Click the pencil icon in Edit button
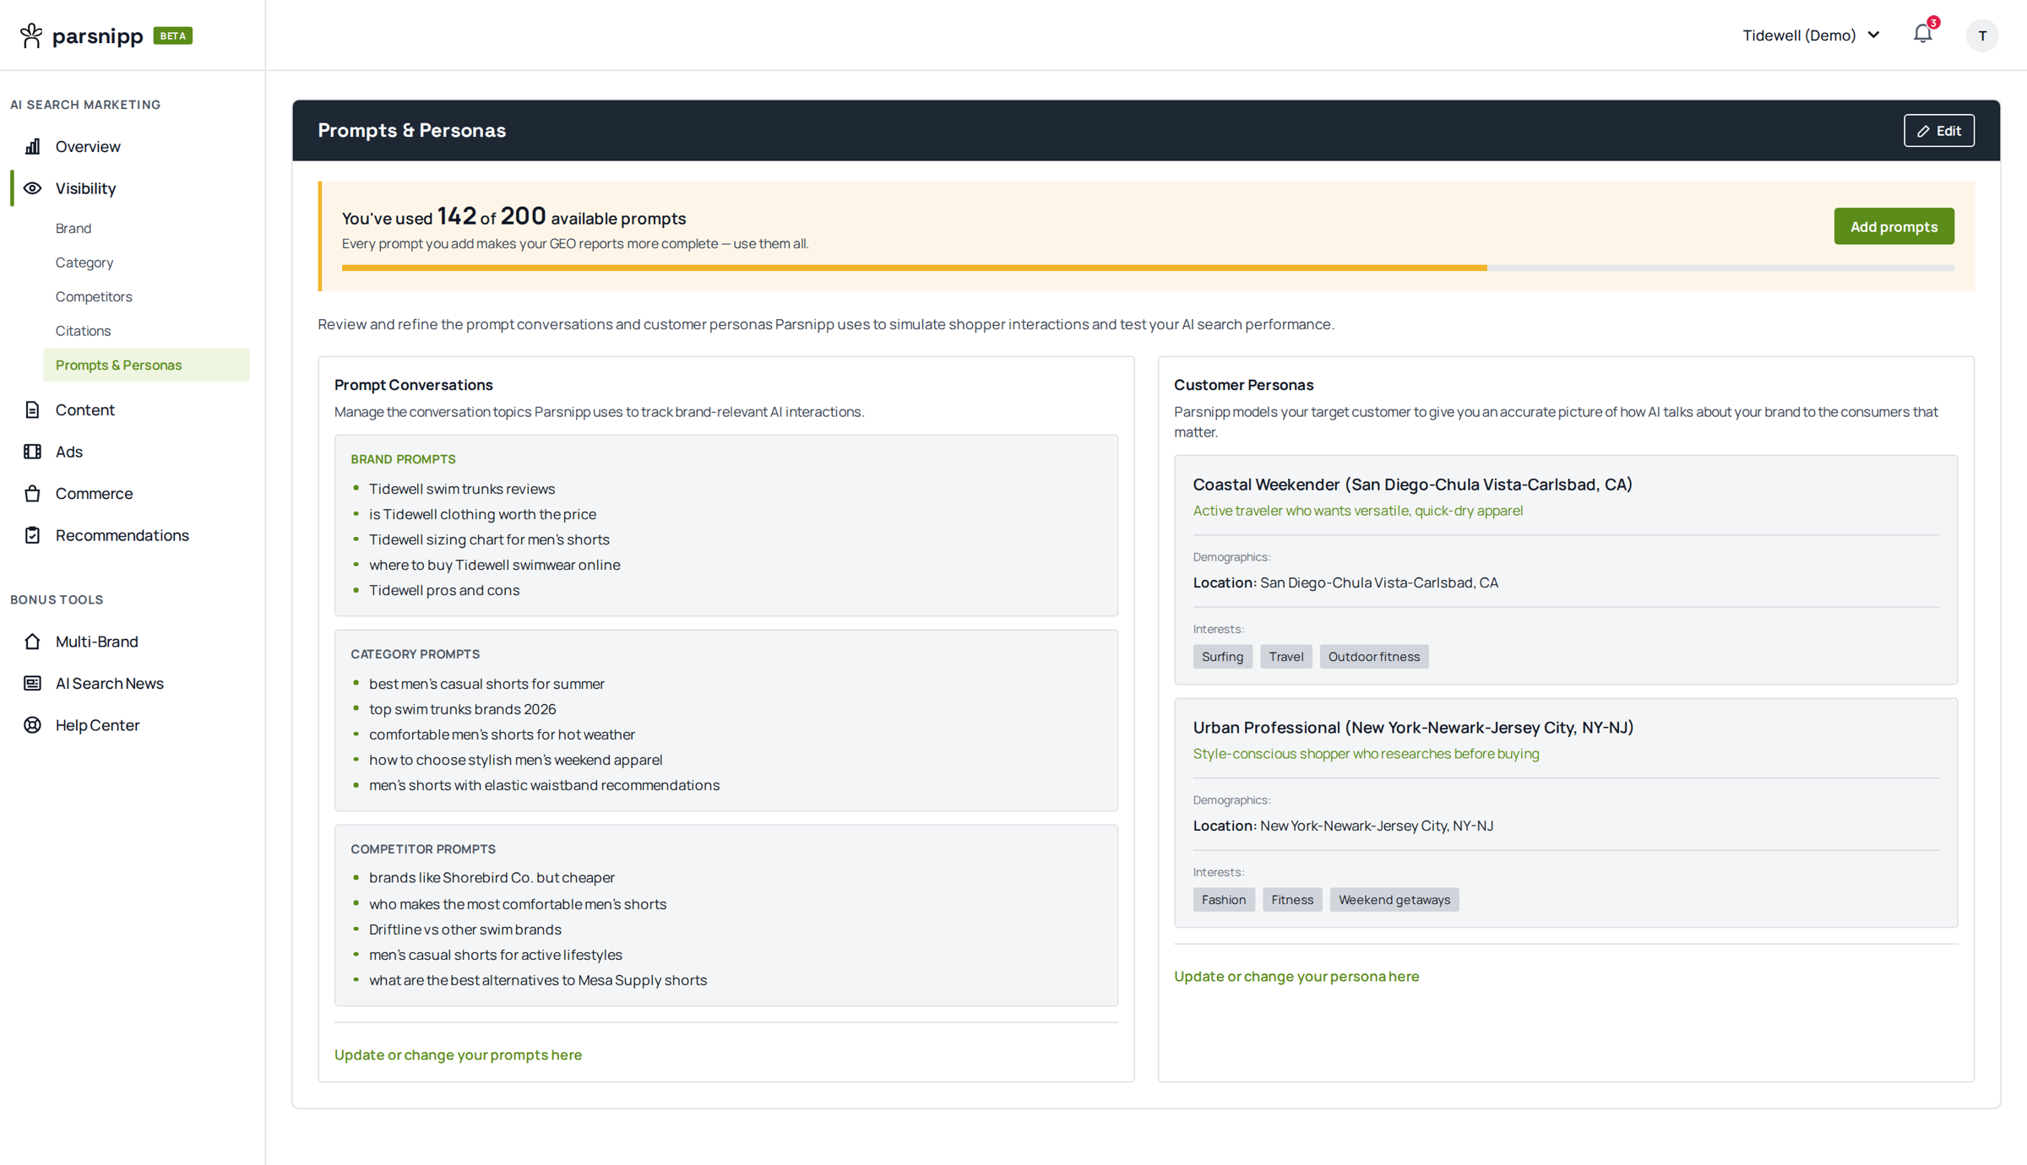The height and width of the screenshot is (1165, 2027). pos(1923,131)
